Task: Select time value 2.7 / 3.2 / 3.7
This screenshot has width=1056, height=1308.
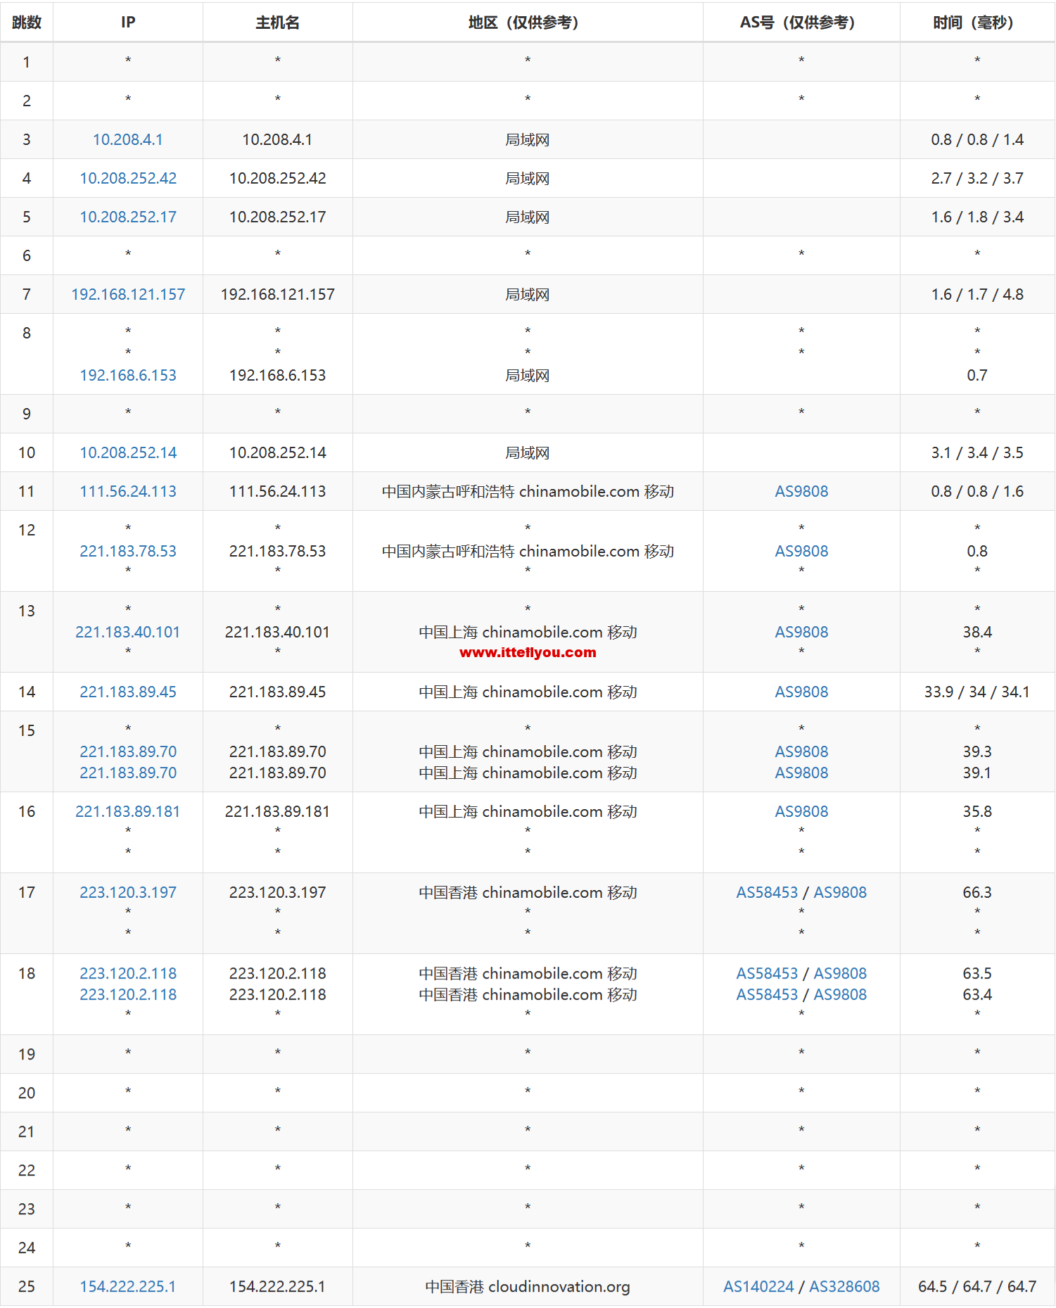Action: (x=977, y=178)
